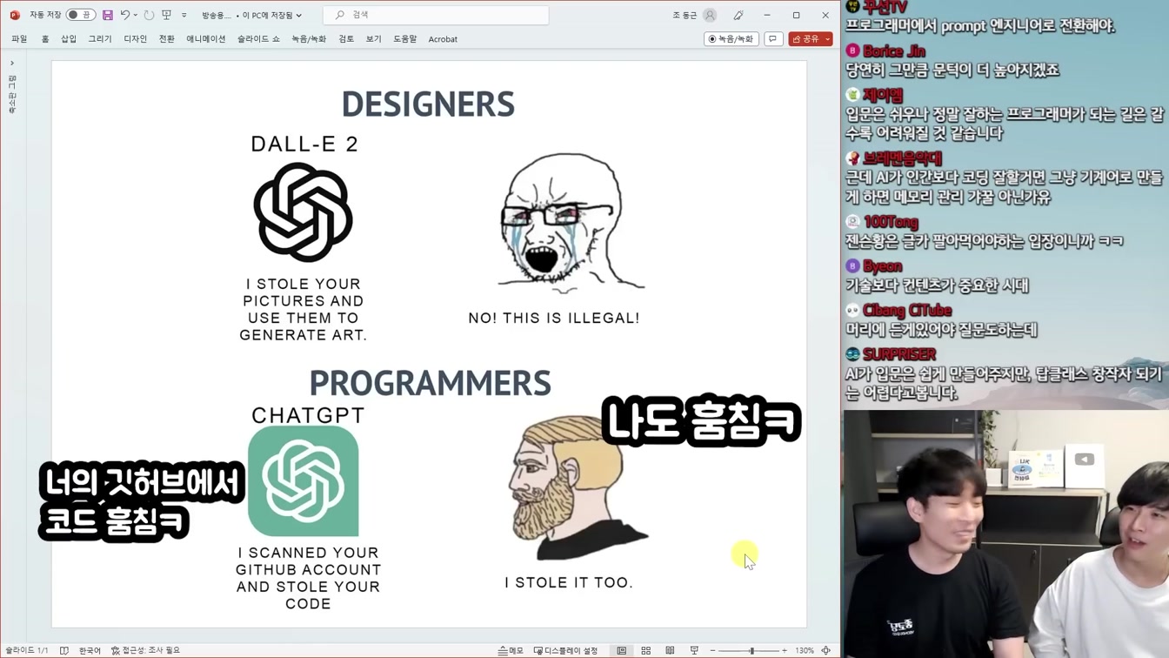
Task: Open the 공유 share dropdown arrow
Action: [828, 39]
